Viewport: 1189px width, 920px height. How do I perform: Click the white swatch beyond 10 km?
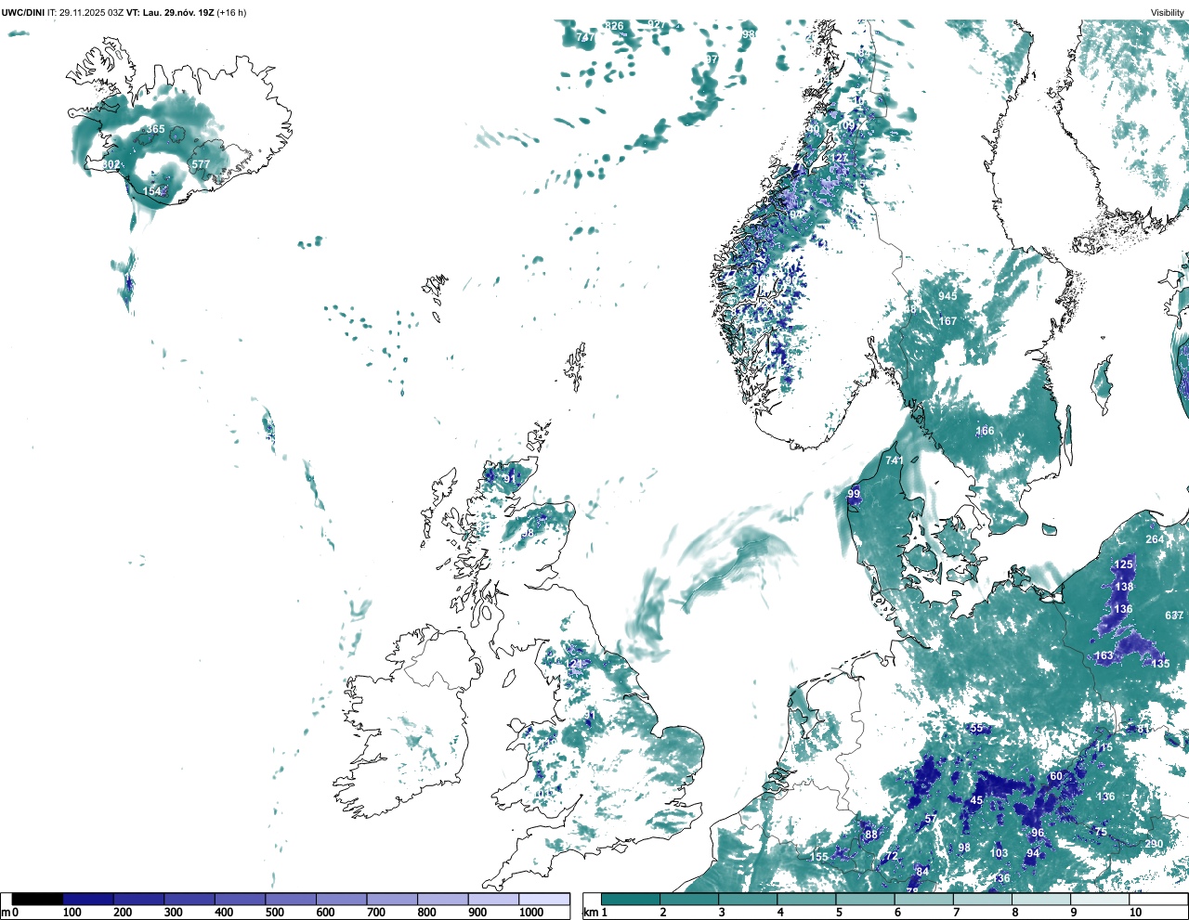pos(1157,899)
